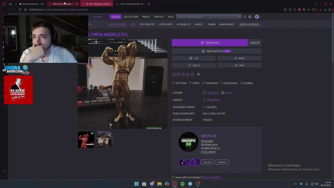Open the user avatar dropdown menu
334x188 pixels.
258,17
